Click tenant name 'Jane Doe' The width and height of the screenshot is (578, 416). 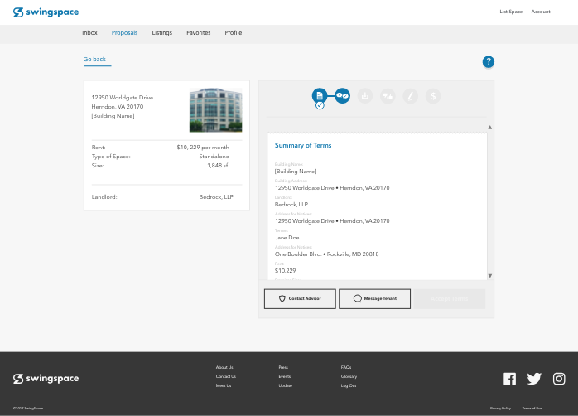(x=287, y=238)
